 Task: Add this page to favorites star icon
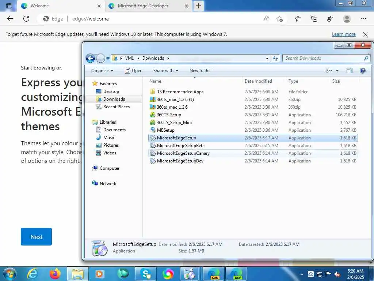pyautogui.click(x=279, y=19)
